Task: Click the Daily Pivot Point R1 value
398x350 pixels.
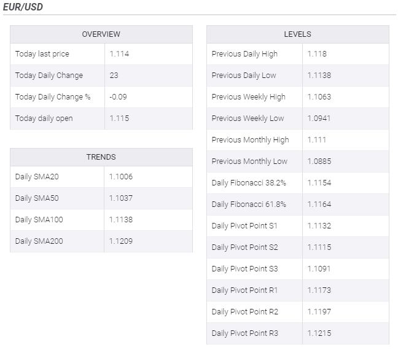Action: (x=319, y=290)
